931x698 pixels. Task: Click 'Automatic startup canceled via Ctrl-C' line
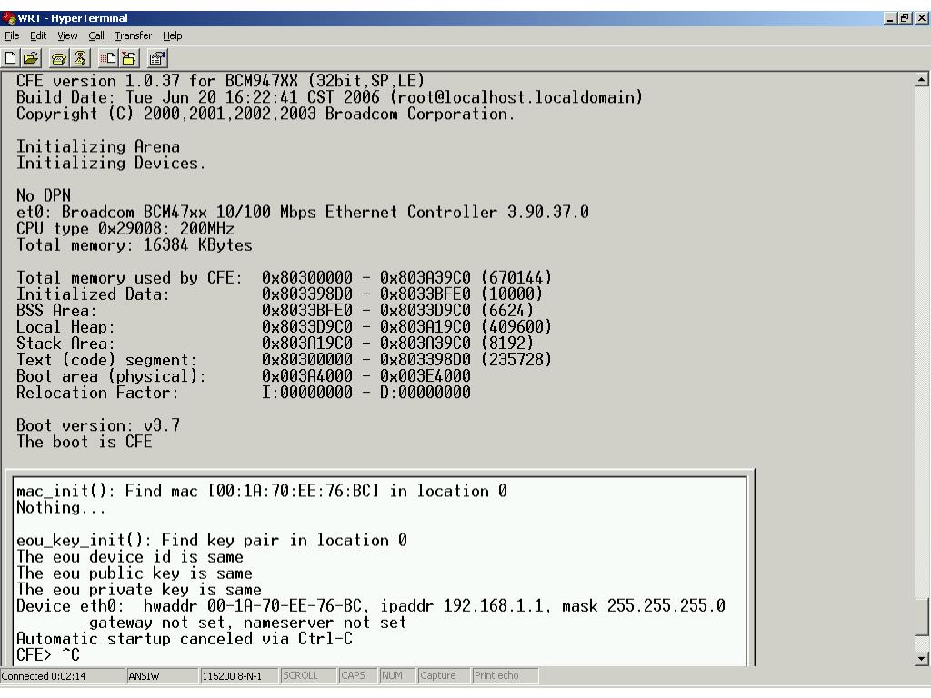tap(184, 639)
